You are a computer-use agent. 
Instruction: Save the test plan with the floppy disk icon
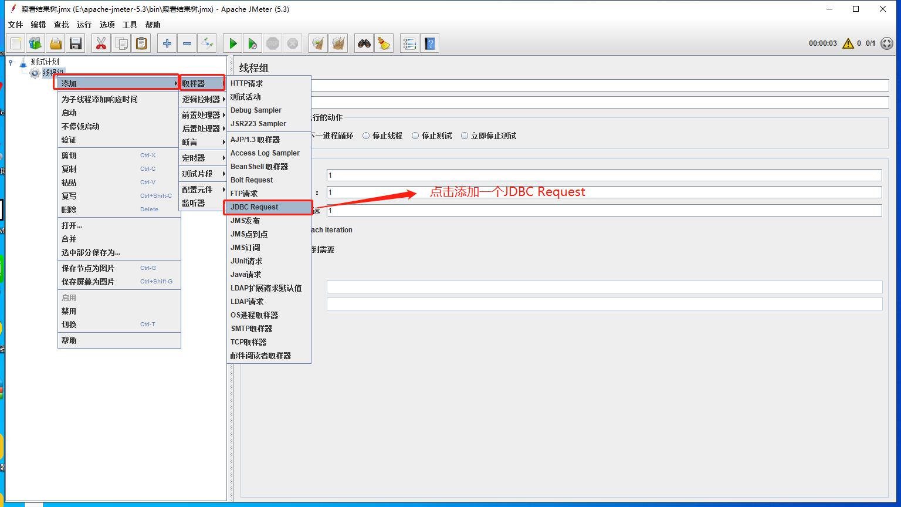(76, 43)
